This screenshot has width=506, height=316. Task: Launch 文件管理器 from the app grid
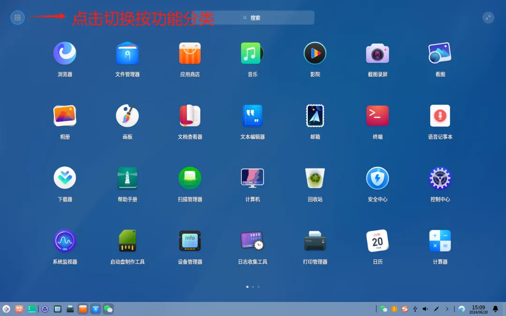pyautogui.click(x=127, y=53)
